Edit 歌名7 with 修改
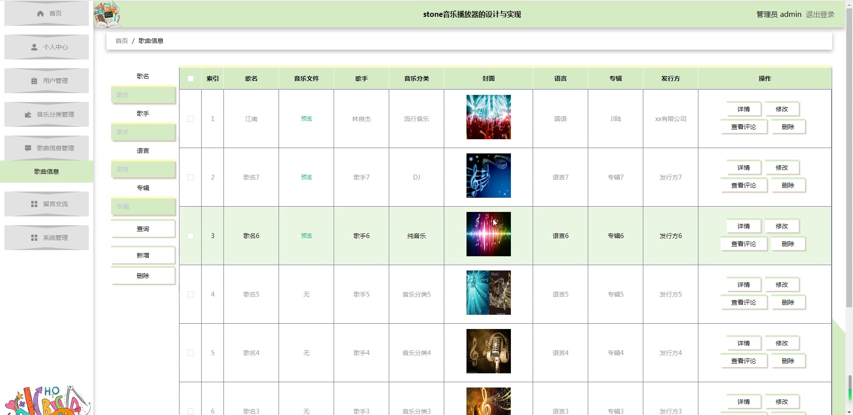 [782, 168]
